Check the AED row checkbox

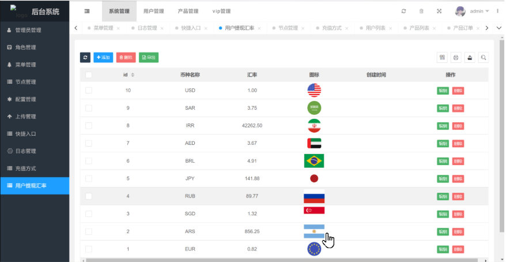point(89,143)
